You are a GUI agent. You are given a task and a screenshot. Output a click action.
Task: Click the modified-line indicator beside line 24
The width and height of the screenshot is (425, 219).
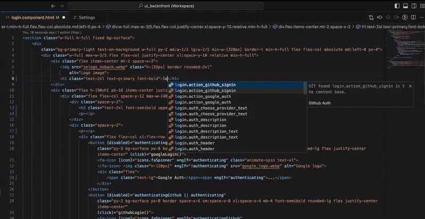pos(16,178)
